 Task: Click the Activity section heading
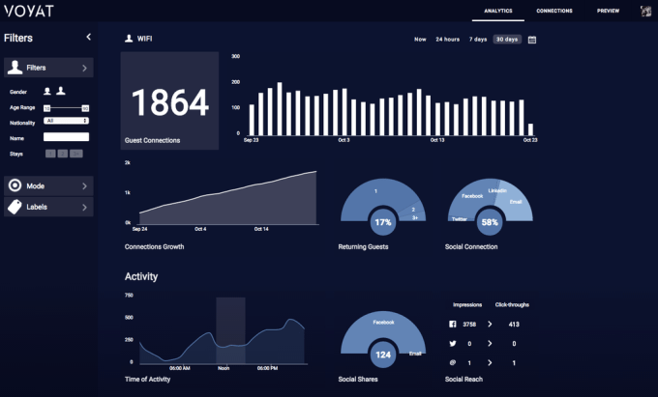coord(141,276)
